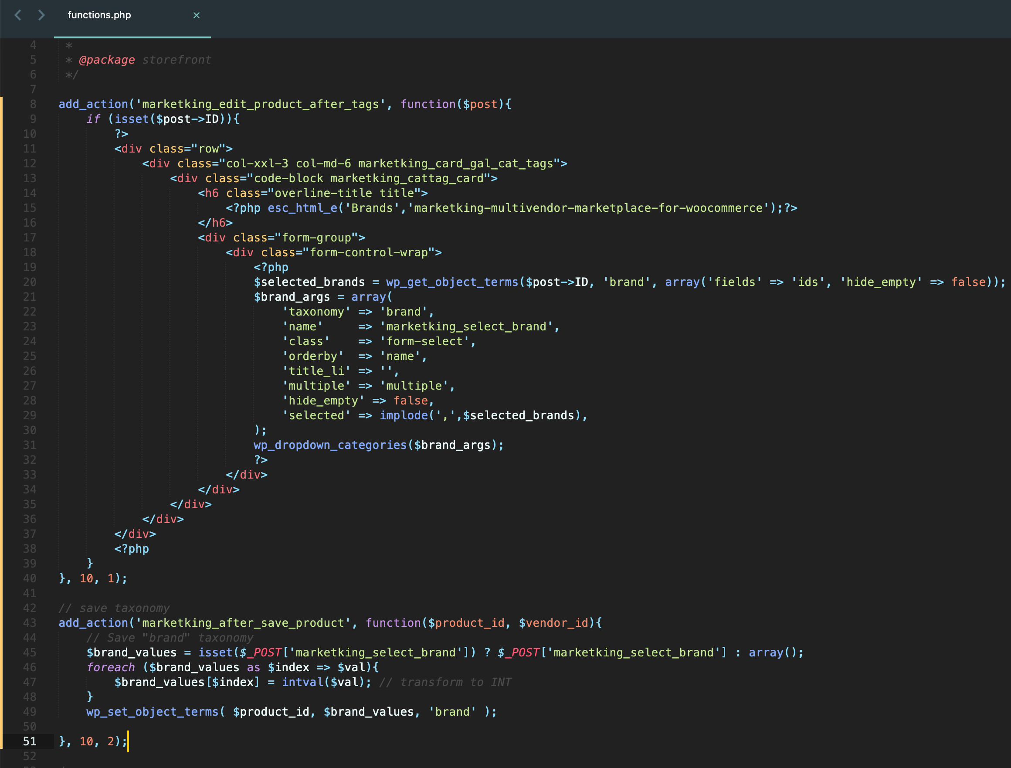Click 'form-select' string value
Screen dimensions: 1011x768
point(424,341)
